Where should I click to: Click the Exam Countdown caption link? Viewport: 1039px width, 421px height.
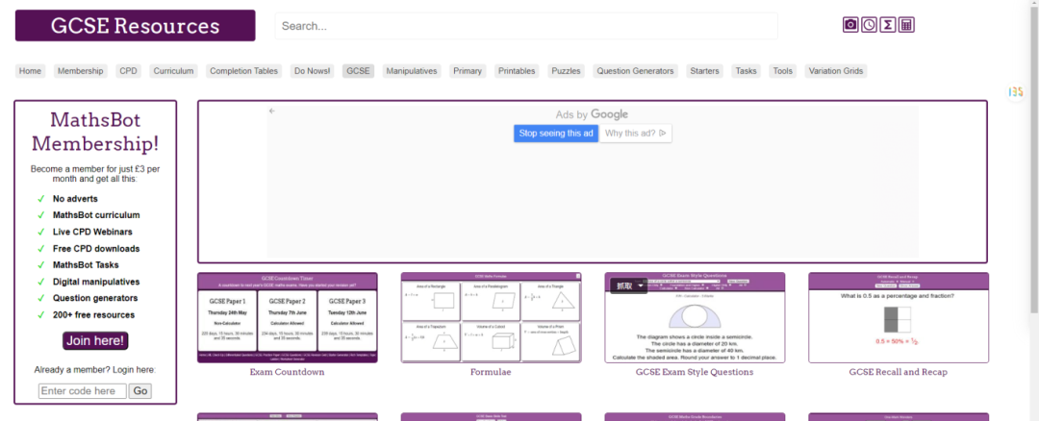[287, 372]
